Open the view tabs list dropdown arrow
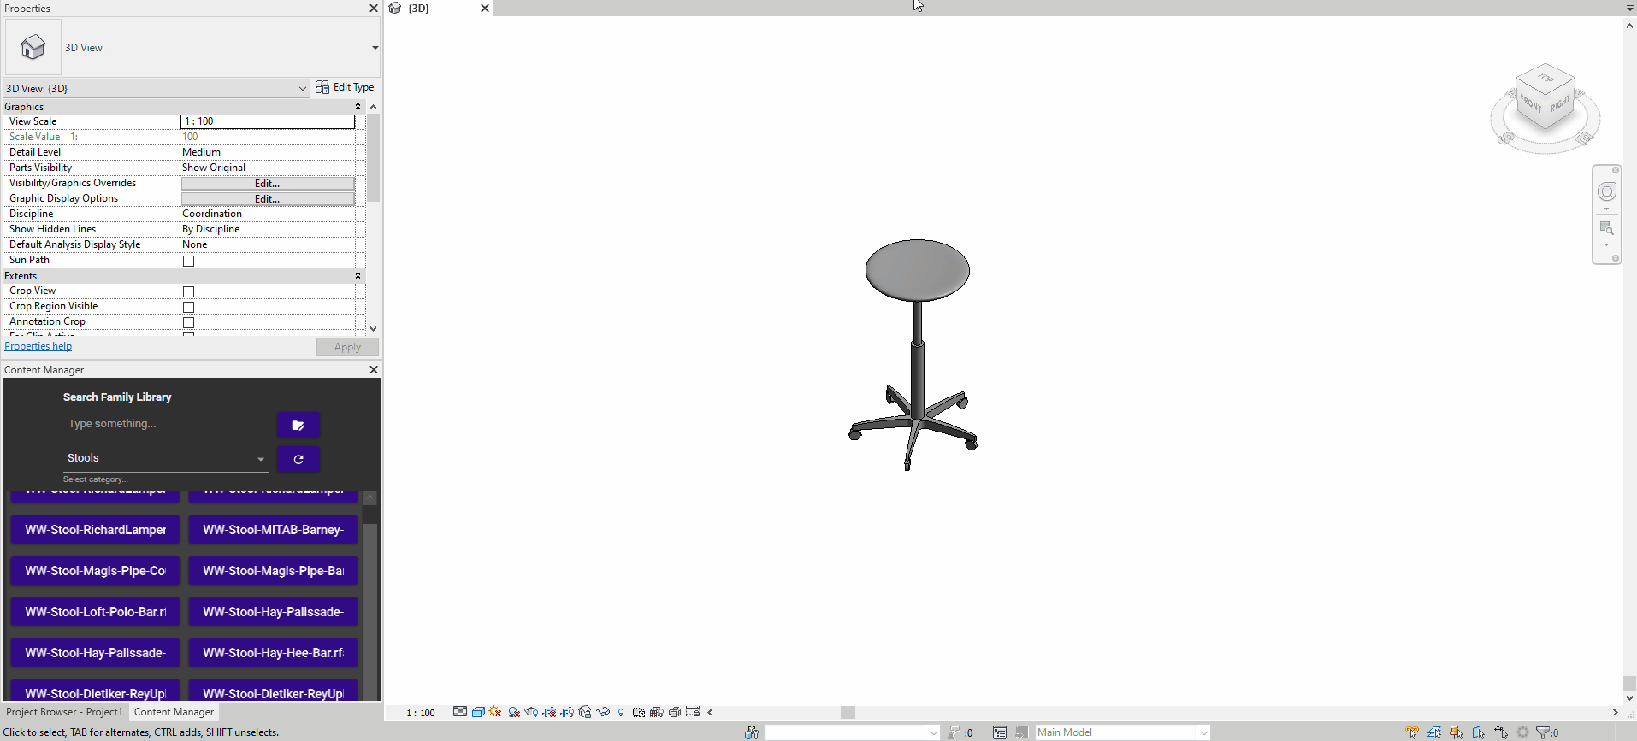 click(x=1629, y=8)
